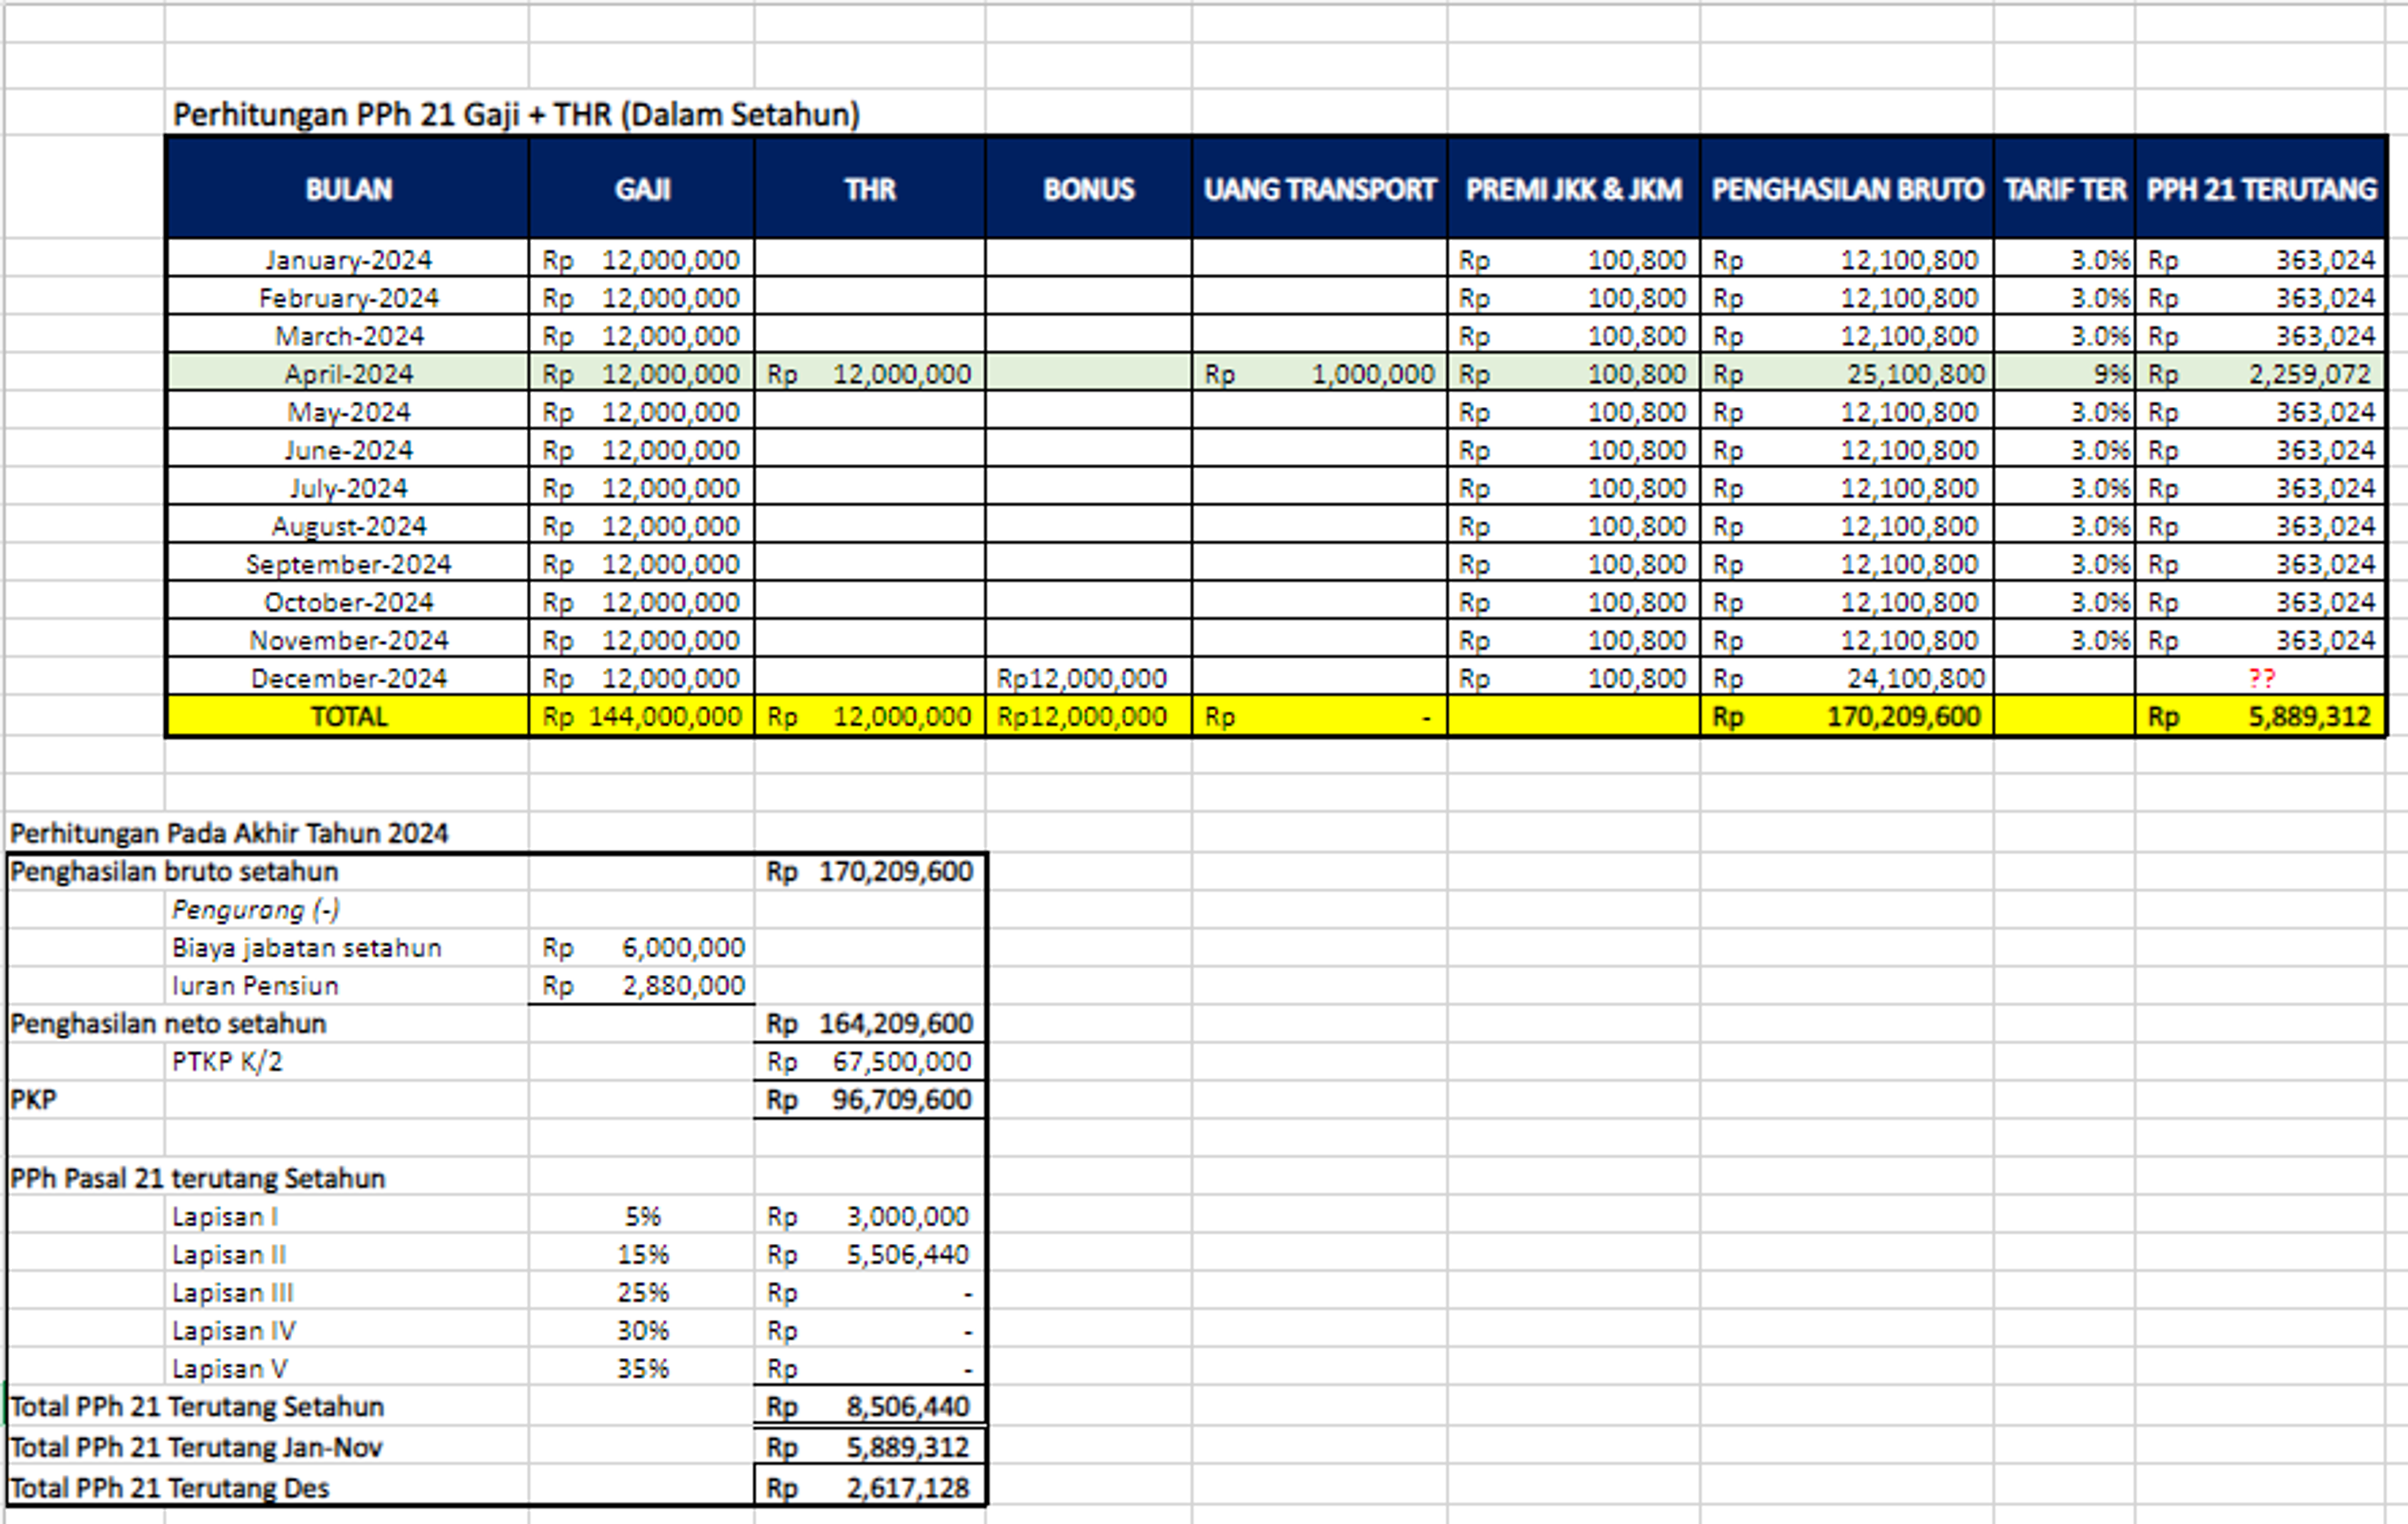Click the 9% tarif TER cell

(x=2064, y=374)
